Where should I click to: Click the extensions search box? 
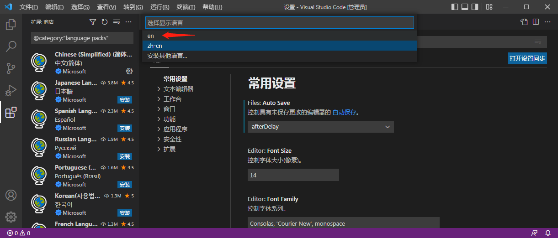click(x=82, y=38)
